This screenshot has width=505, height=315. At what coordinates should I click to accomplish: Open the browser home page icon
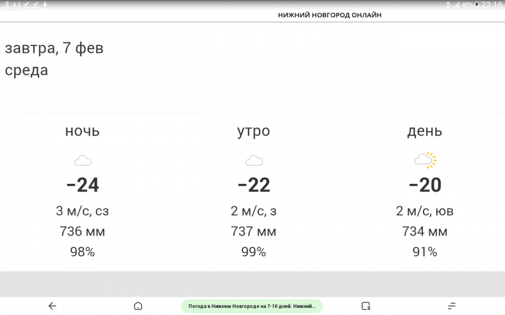[x=138, y=306]
